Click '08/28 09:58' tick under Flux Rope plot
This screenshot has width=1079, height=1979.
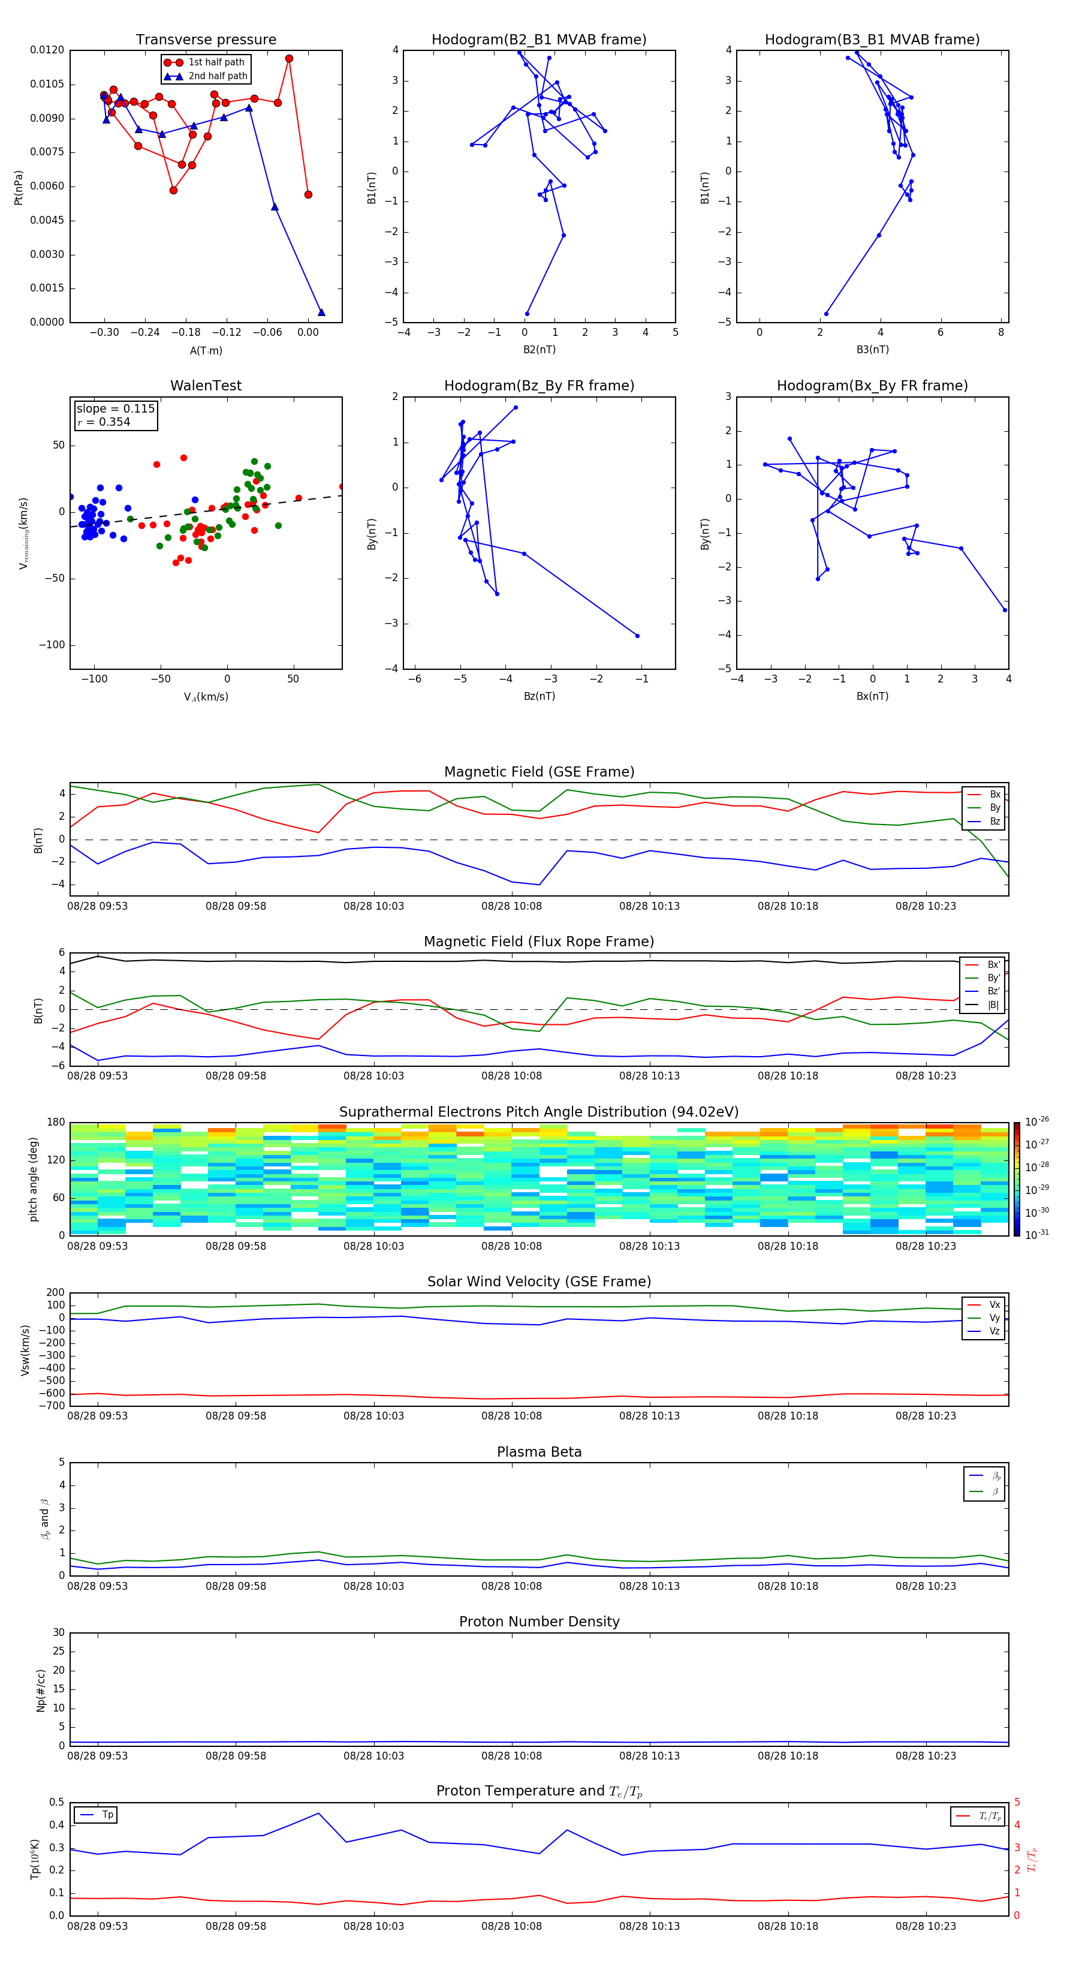pos(236,1076)
